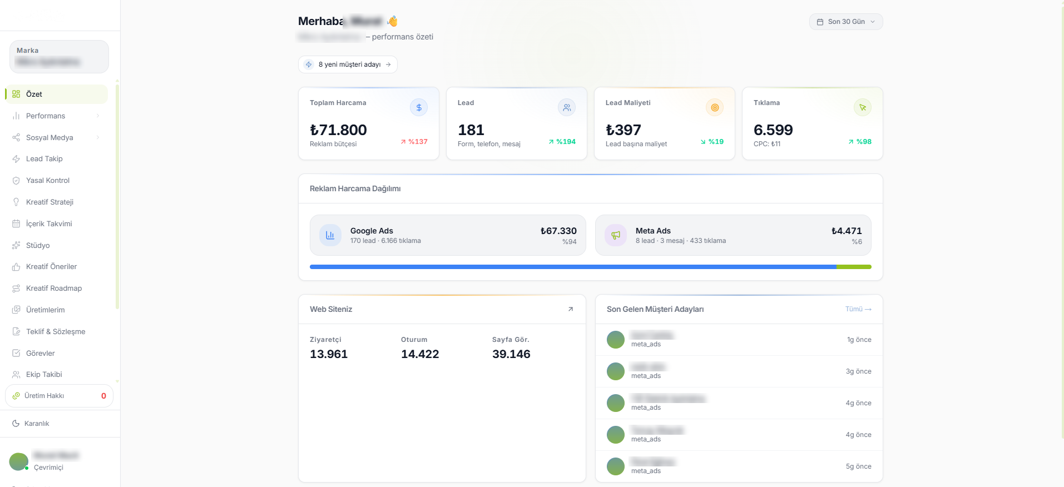1064x487 pixels.
Task: Click the Stüdyo sparkle icon
Action: point(16,245)
